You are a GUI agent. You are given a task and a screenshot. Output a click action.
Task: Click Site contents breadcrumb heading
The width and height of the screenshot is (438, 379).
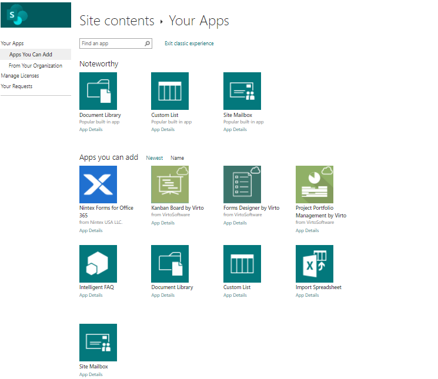click(117, 21)
